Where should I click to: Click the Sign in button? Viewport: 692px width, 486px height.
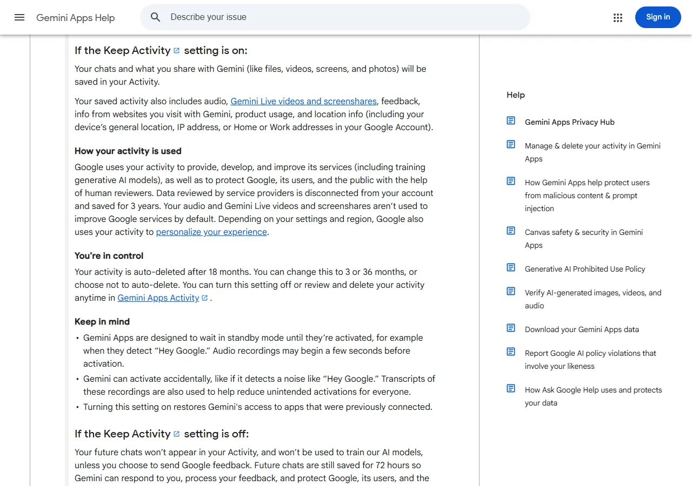[658, 17]
